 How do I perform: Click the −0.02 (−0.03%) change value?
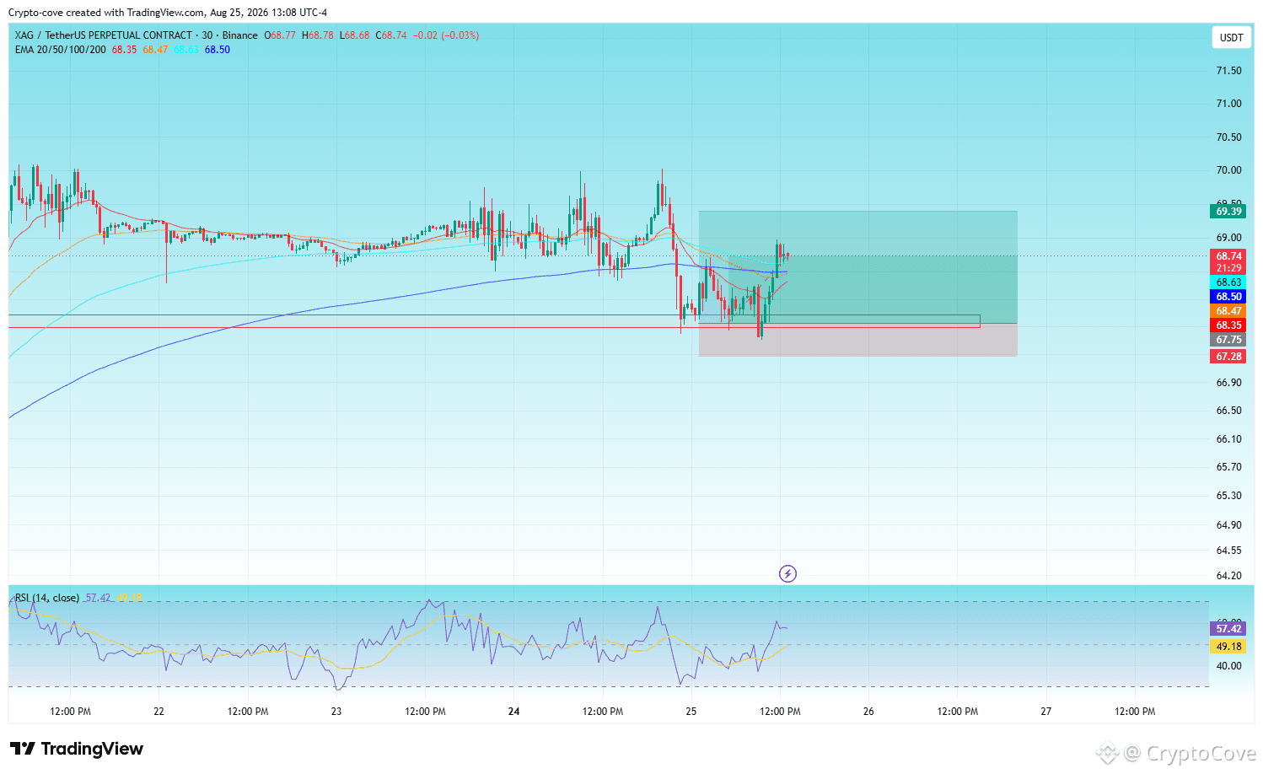tap(446, 35)
